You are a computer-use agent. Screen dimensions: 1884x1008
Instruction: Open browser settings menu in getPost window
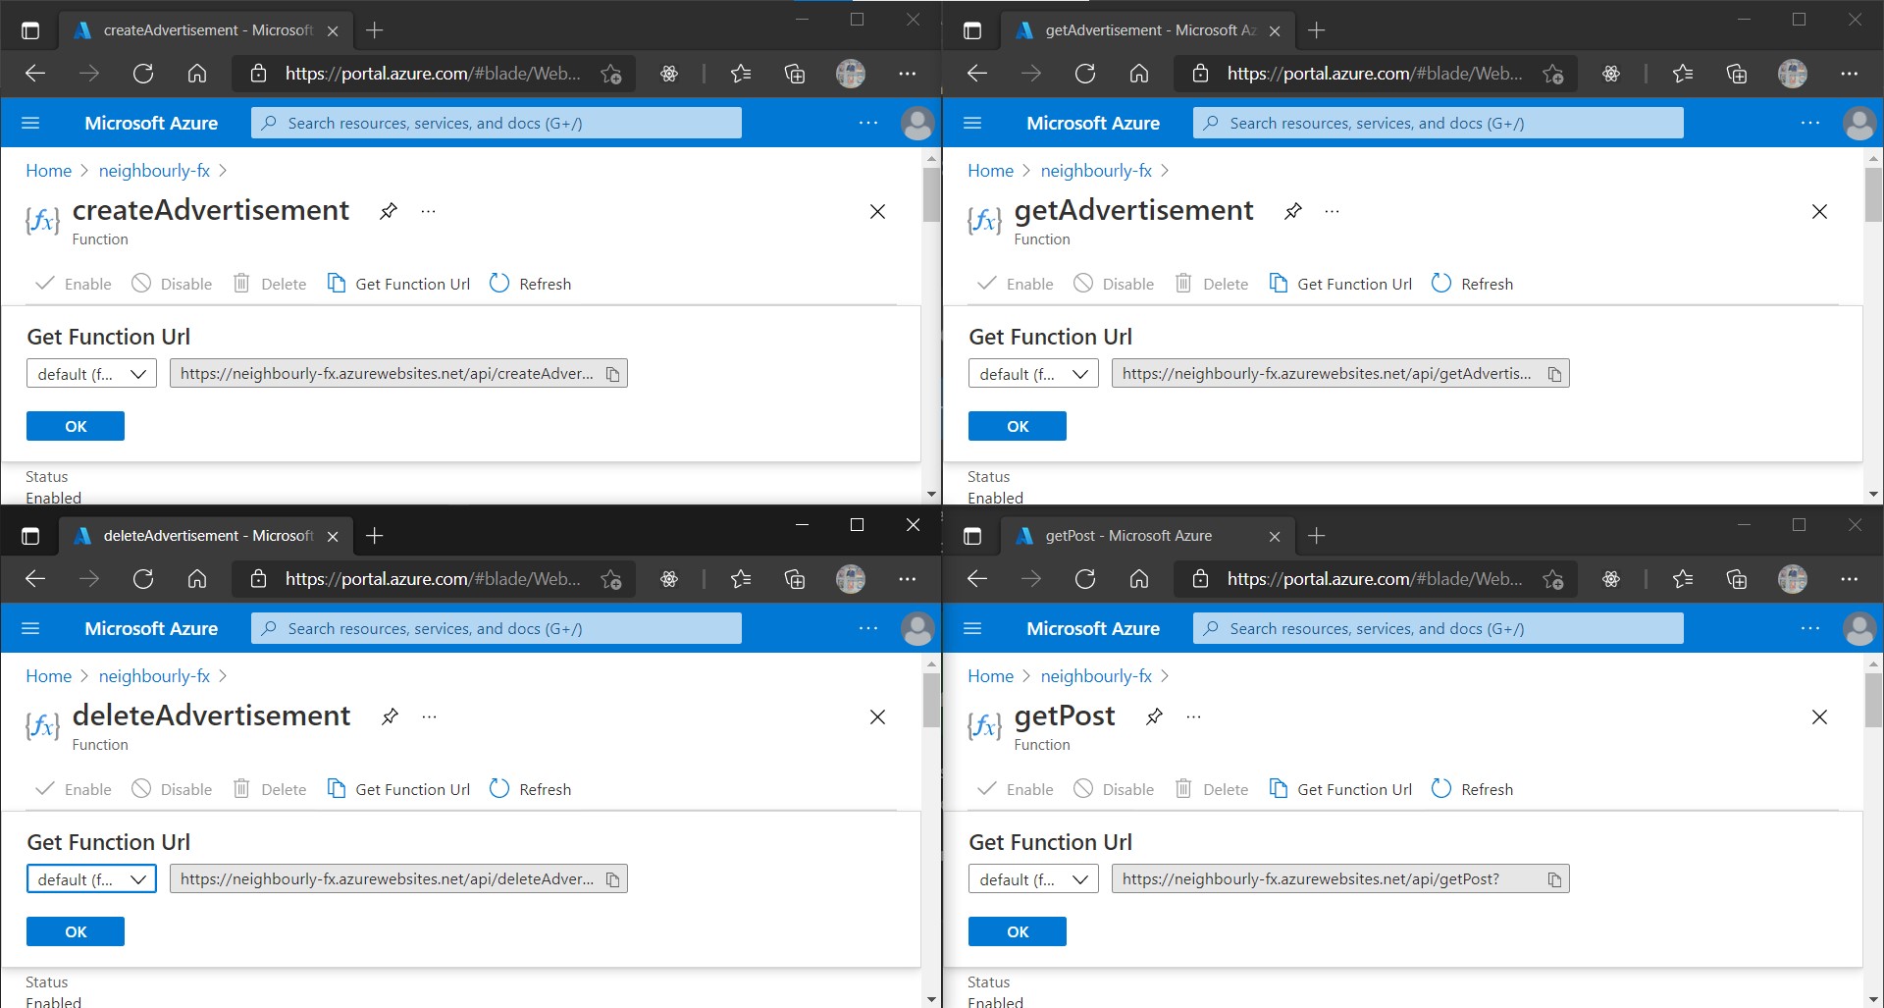coord(1850,579)
